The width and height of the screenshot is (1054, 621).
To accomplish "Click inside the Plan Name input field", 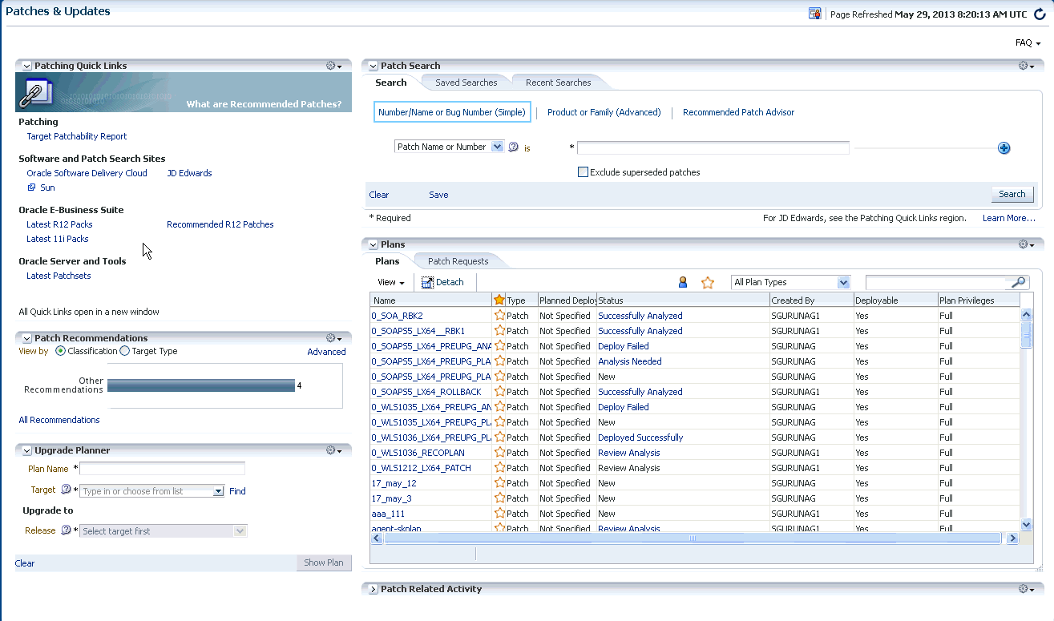I will [x=163, y=469].
